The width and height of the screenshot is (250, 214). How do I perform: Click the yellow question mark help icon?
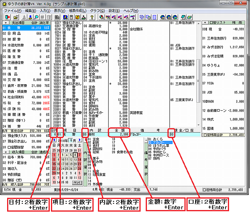(x=92, y=17)
